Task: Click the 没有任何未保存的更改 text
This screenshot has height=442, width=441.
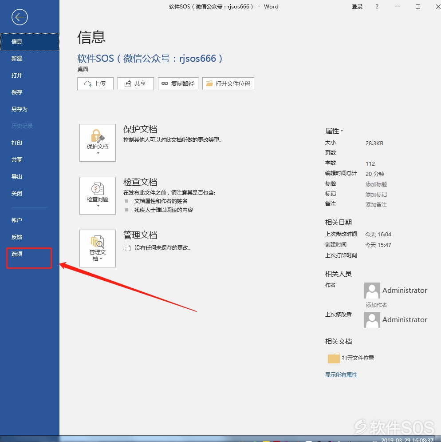Action: [x=163, y=248]
